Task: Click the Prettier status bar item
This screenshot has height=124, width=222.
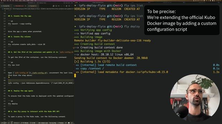Action: pyautogui.click(x=61, y=123)
